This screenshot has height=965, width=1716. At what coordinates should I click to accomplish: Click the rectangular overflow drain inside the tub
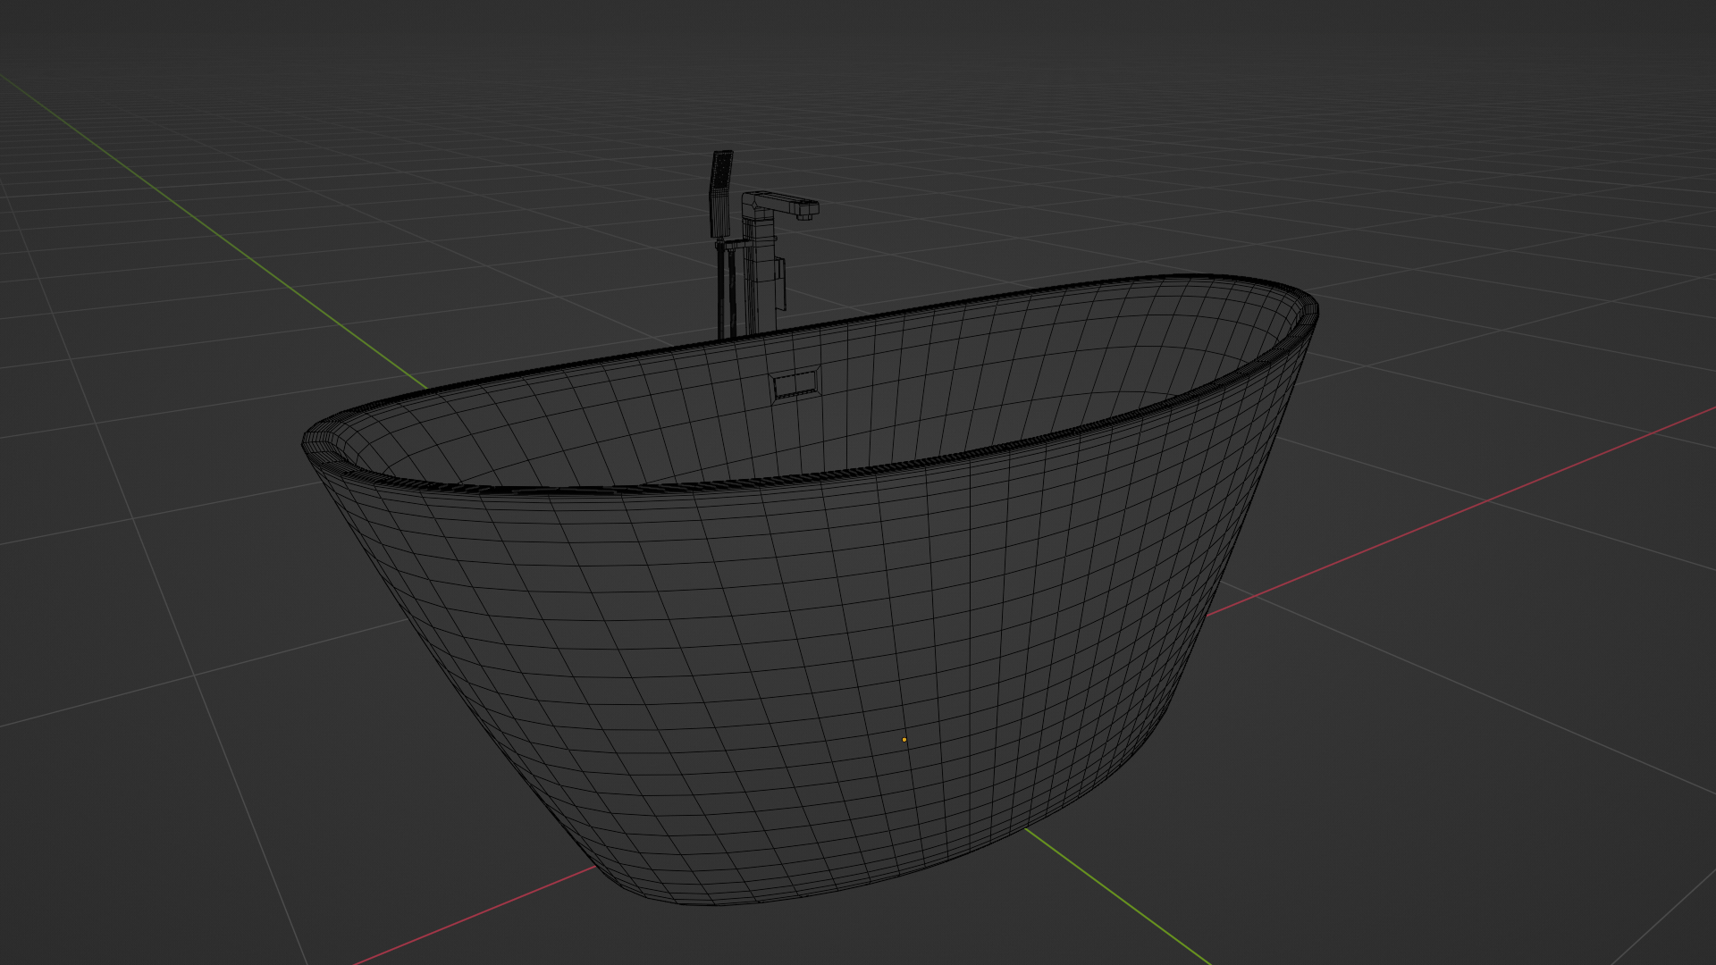pyautogui.click(x=794, y=385)
